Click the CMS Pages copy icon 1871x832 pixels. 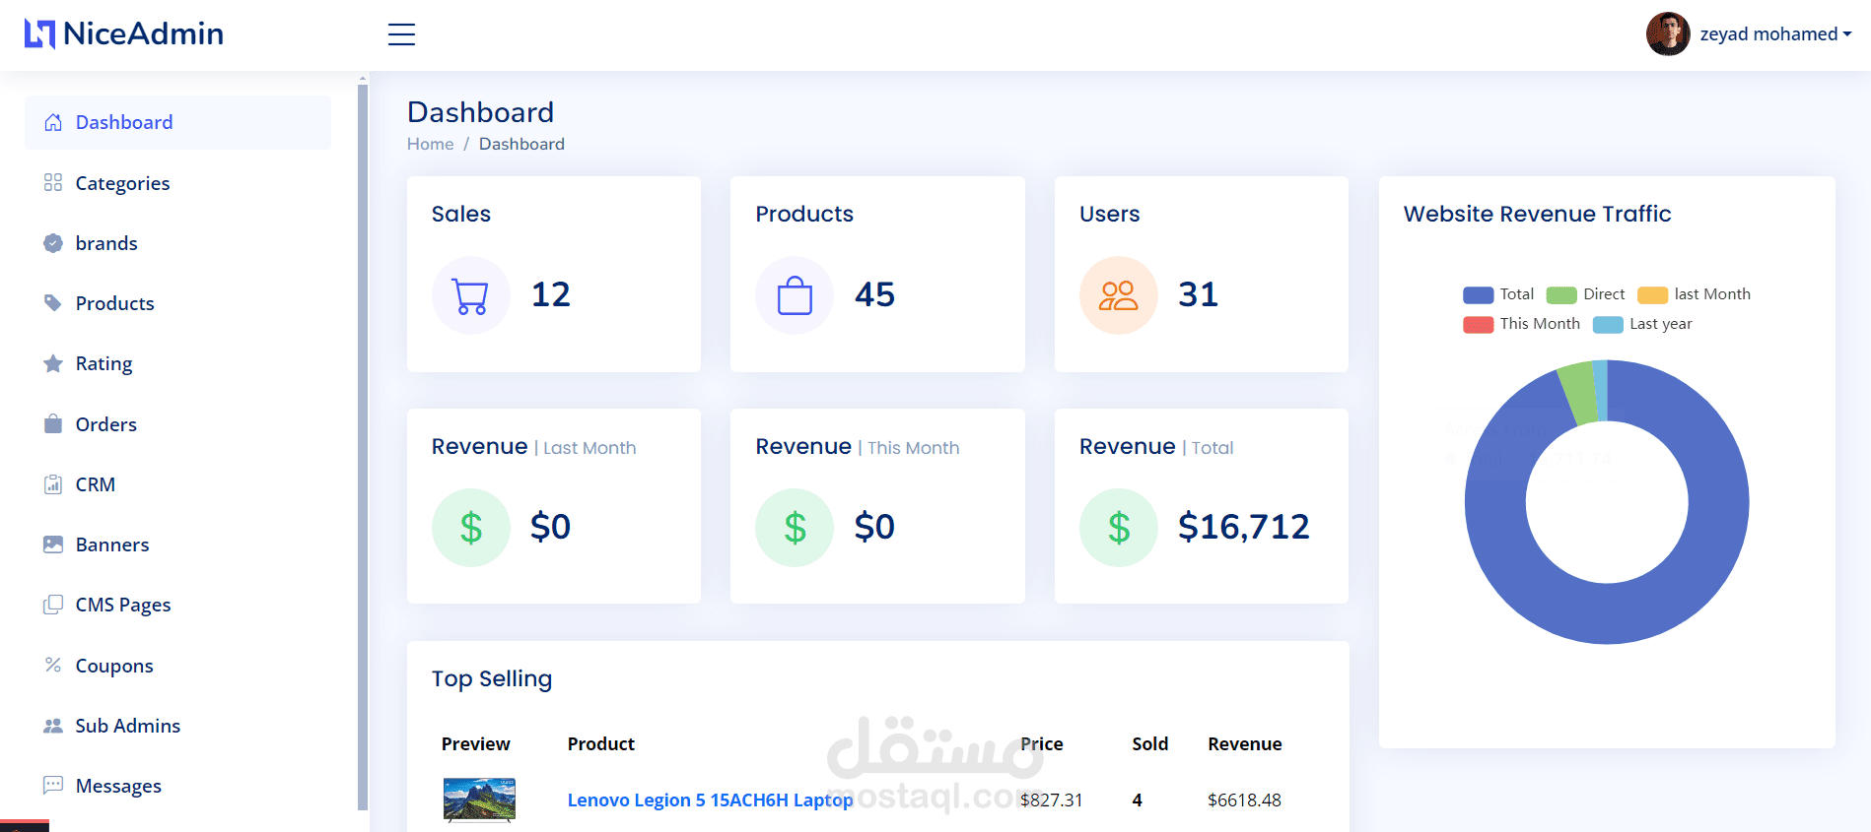[x=53, y=605]
